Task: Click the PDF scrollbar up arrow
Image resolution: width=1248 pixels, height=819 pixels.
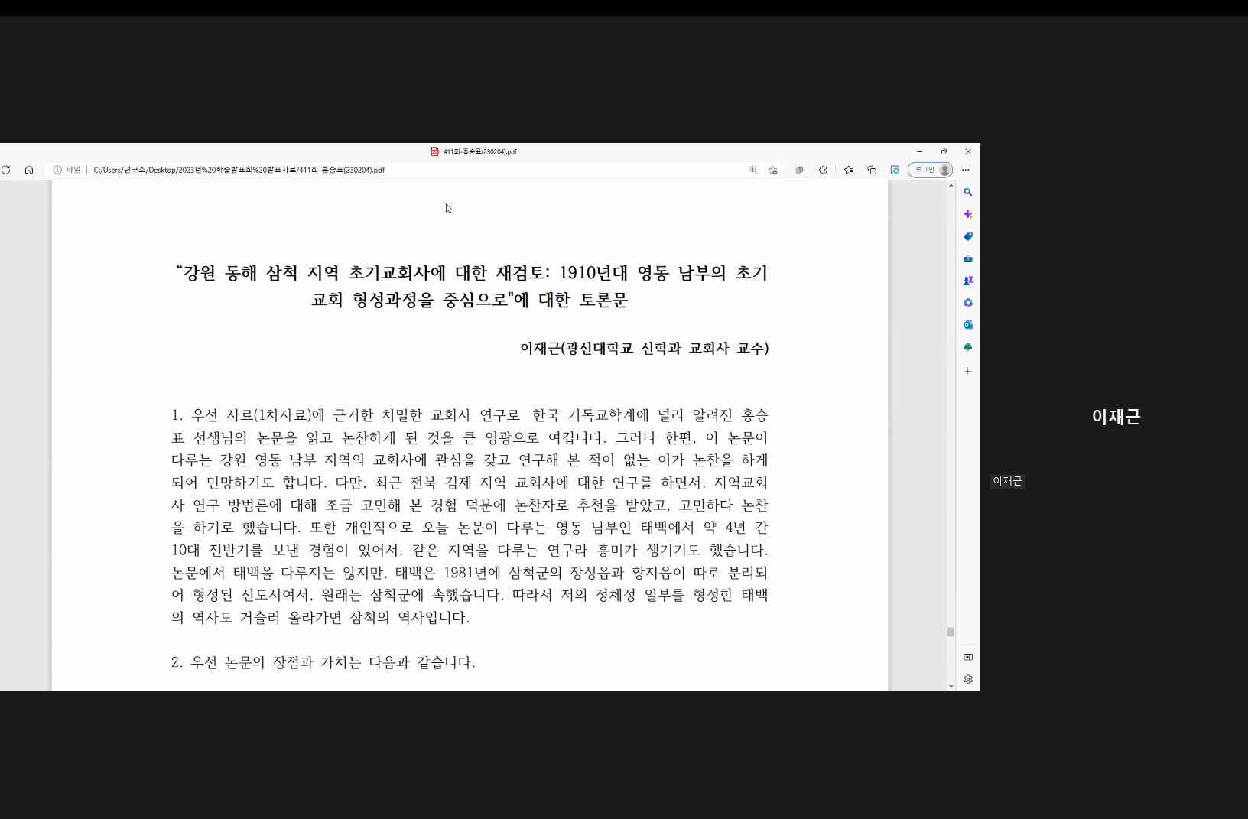Action: click(x=951, y=185)
